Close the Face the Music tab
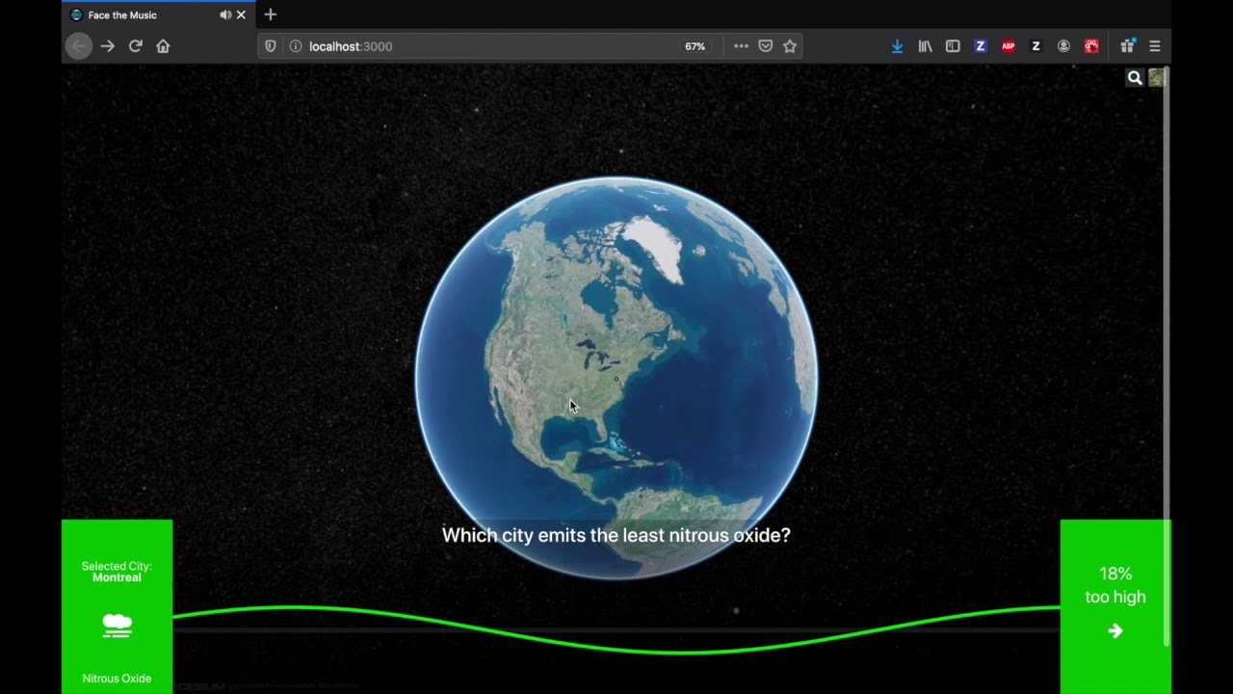This screenshot has height=694, width=1233. pos(241,14)
